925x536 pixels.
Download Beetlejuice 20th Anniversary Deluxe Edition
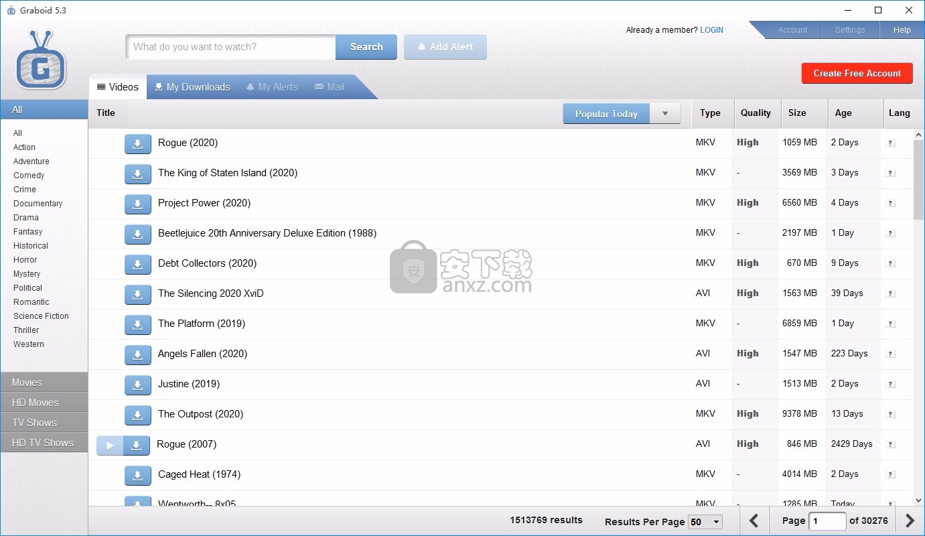(138, 234)
